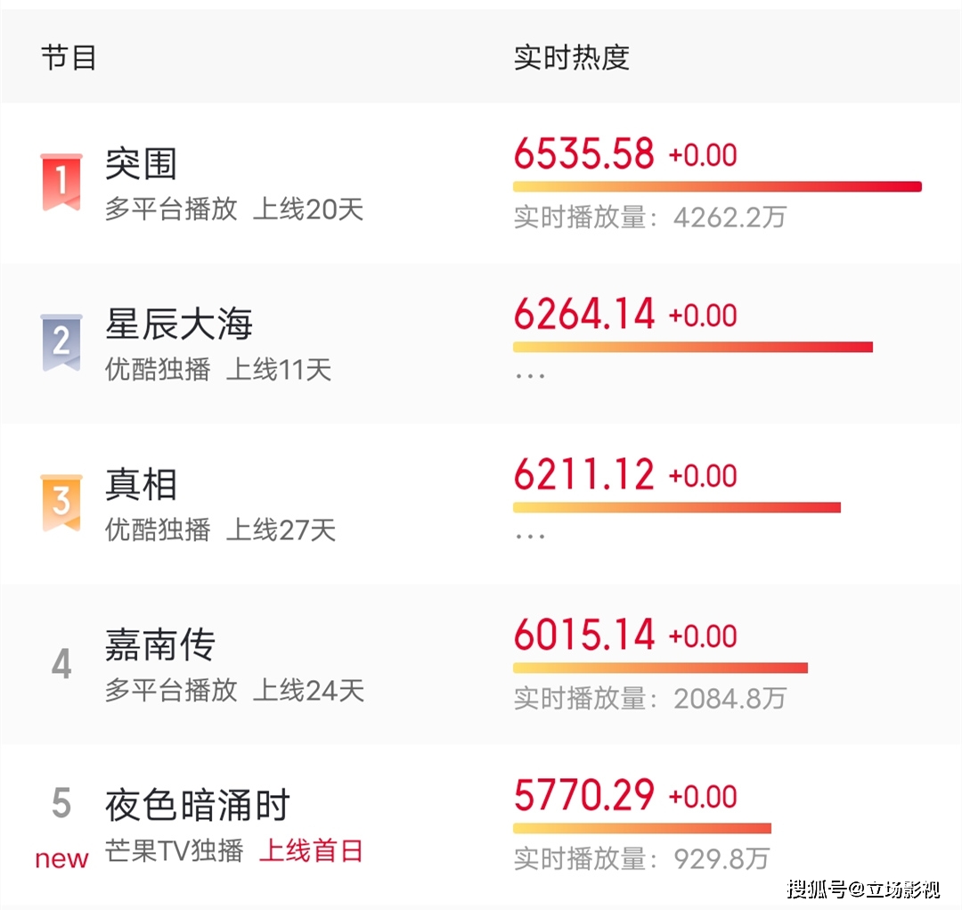Click the heat value 6535.58 for 突围

pos(583,153)
